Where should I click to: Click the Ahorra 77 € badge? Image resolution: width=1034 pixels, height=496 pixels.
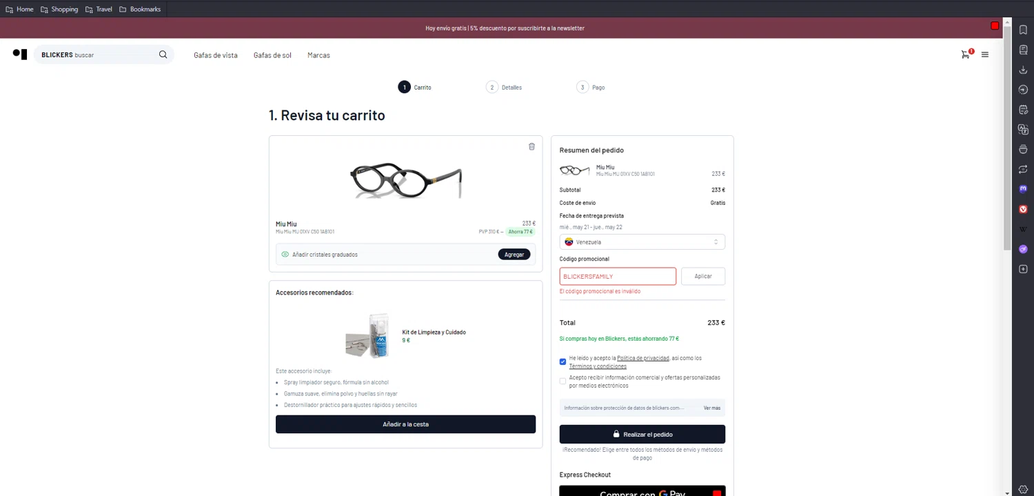(x=520, y=232)
